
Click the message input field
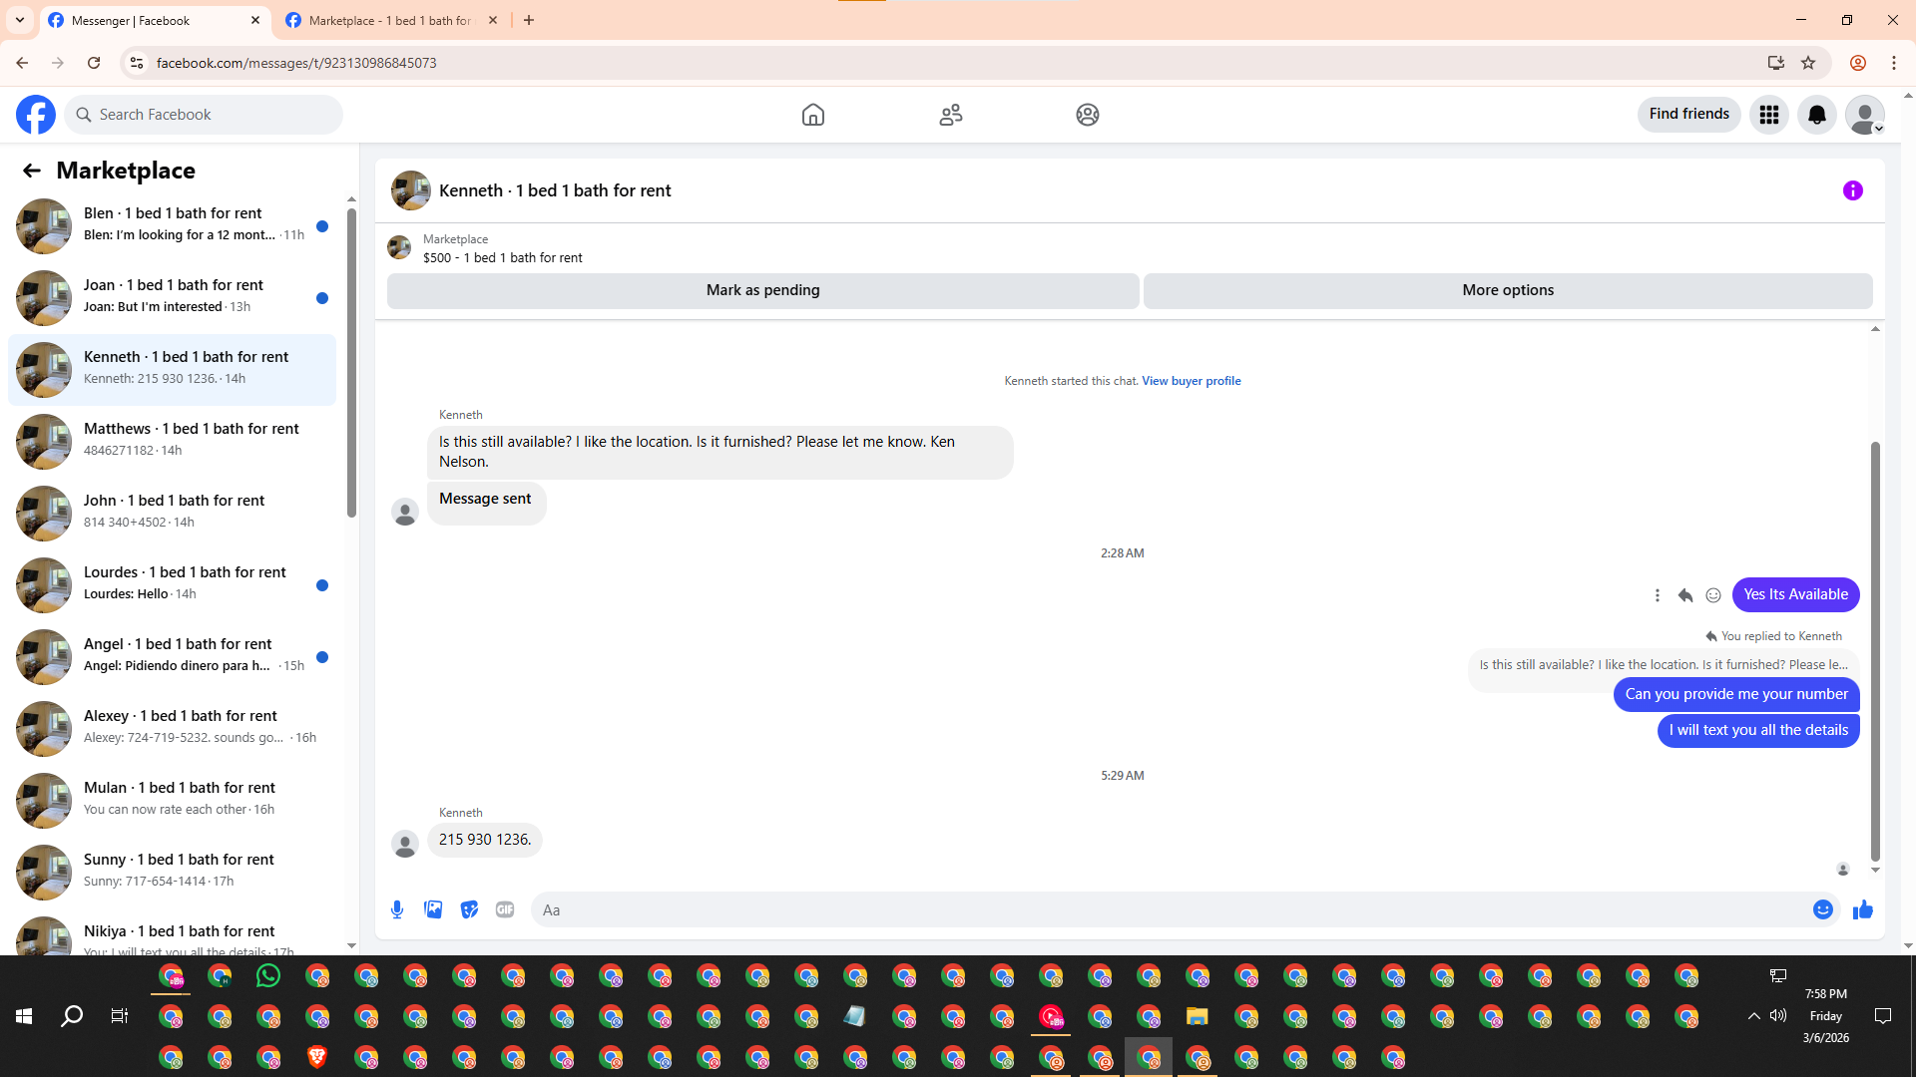(1168, 909)
